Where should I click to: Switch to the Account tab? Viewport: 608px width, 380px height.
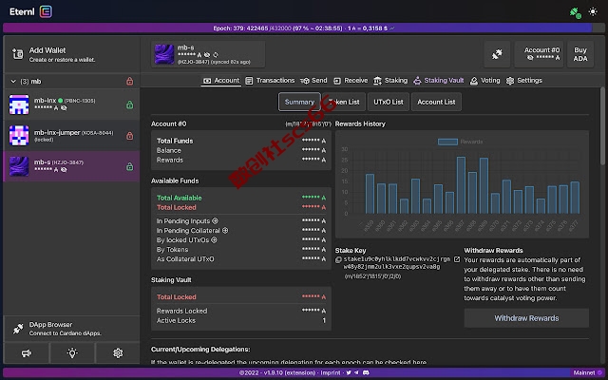221,81
